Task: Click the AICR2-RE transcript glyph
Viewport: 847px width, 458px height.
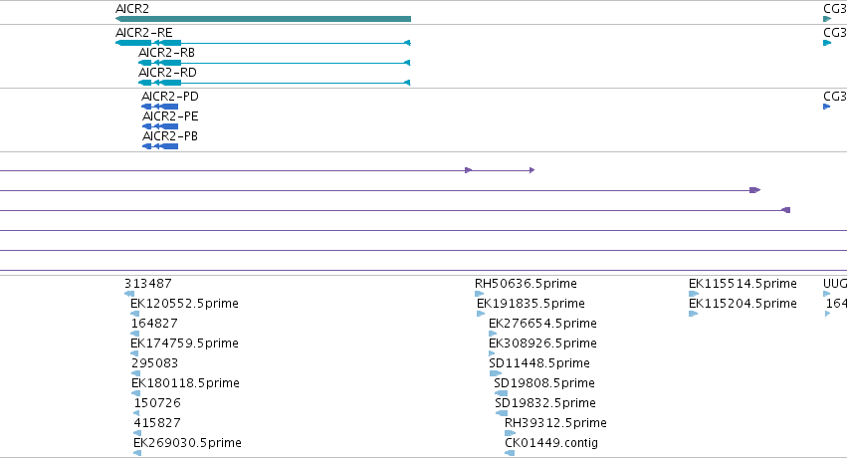Action: coord(263,43)
